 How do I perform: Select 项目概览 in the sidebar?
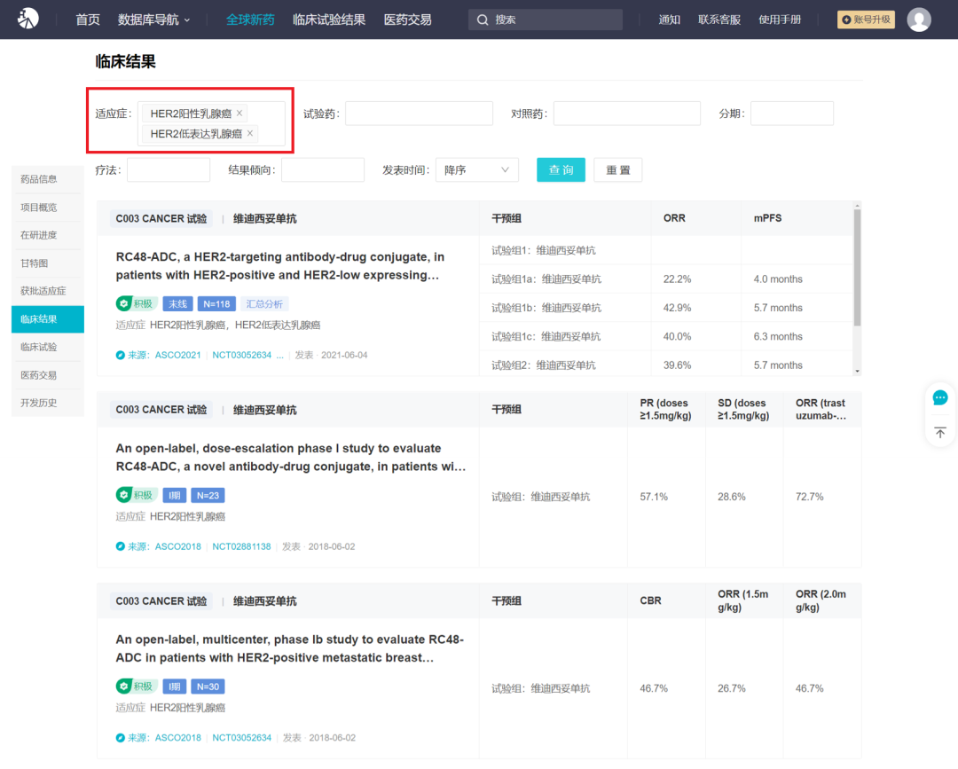point(48,207)
